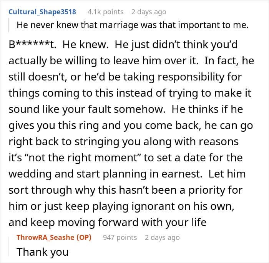This screenshot has height=263, width=269.
Task: Click the 4.1k points score
Action: coord(105,12)
